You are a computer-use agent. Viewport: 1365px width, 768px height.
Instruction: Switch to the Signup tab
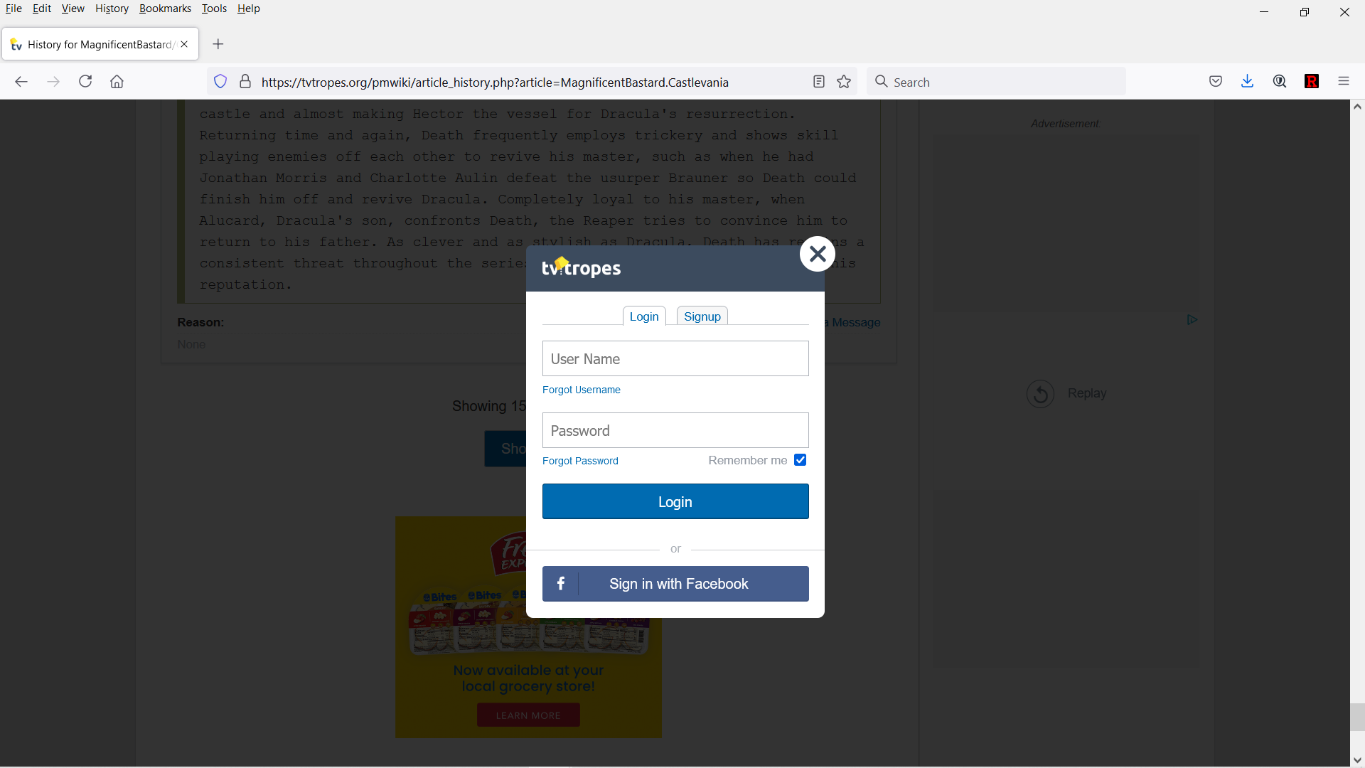702,316
